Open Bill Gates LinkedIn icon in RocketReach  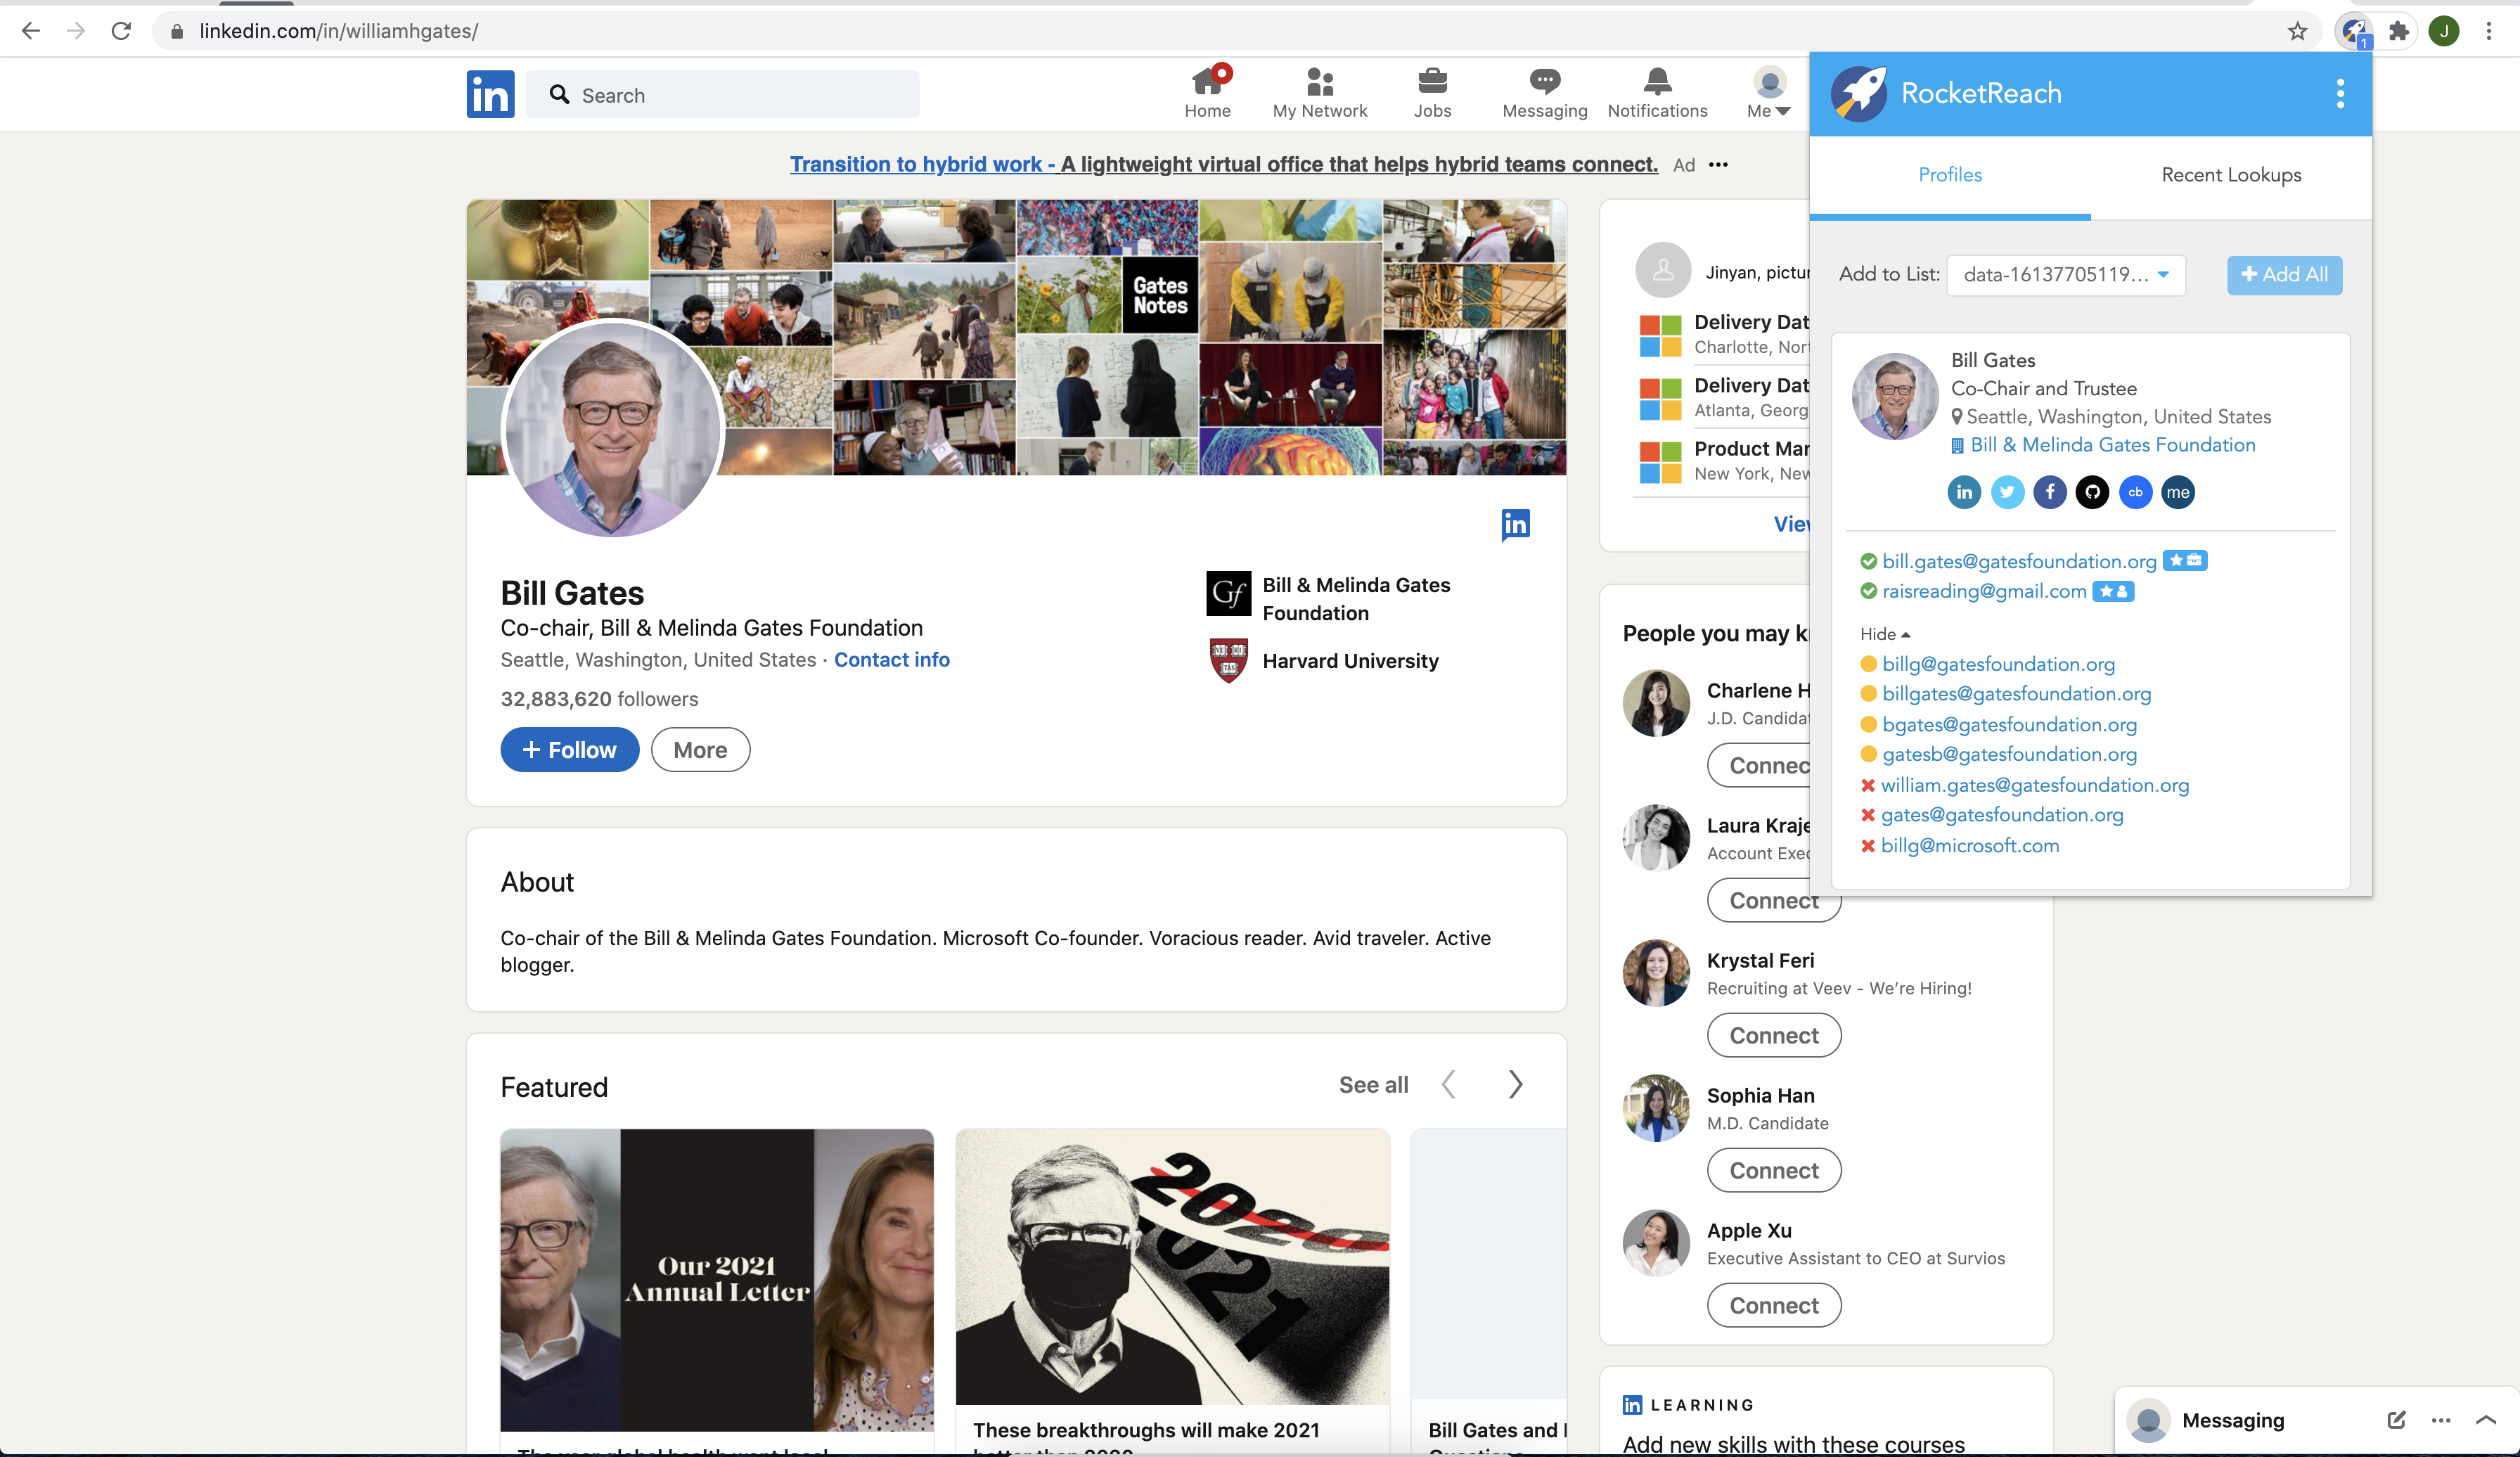pos(1964,492)
